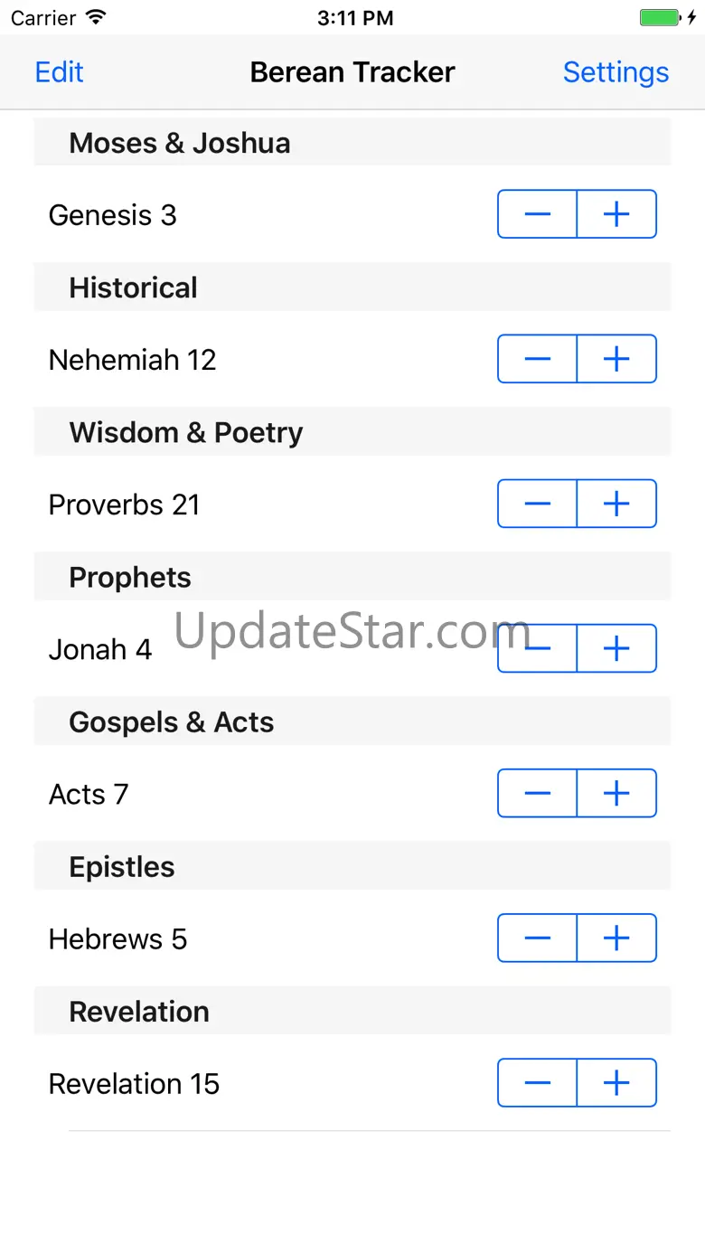Tap minus next to Proverbs 21
The image size is (705, 1254).
click(x=537, y=504)
